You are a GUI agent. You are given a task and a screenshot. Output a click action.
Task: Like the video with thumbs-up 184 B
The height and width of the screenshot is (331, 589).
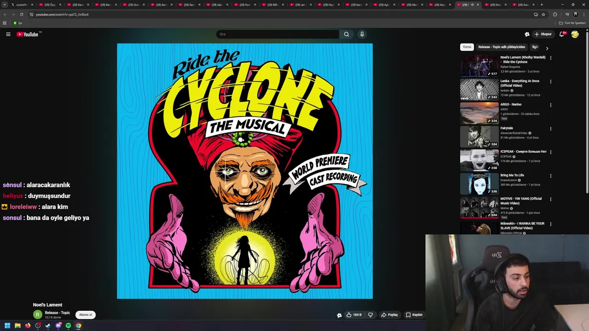click(354, 315)
